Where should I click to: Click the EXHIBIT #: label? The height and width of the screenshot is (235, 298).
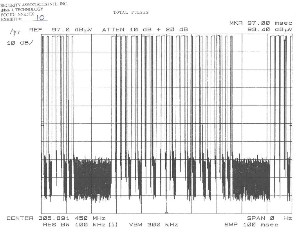pyautogui.click(x=12, y=20)
